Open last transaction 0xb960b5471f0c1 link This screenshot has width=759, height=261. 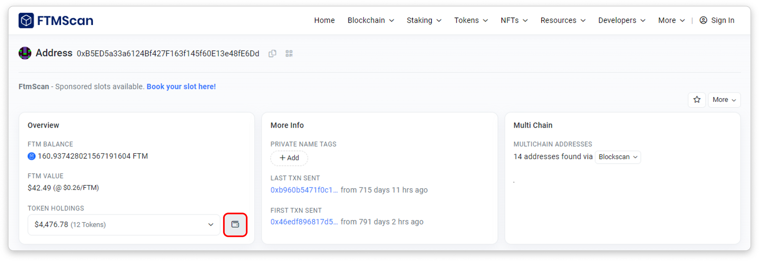tap(304, 190)
